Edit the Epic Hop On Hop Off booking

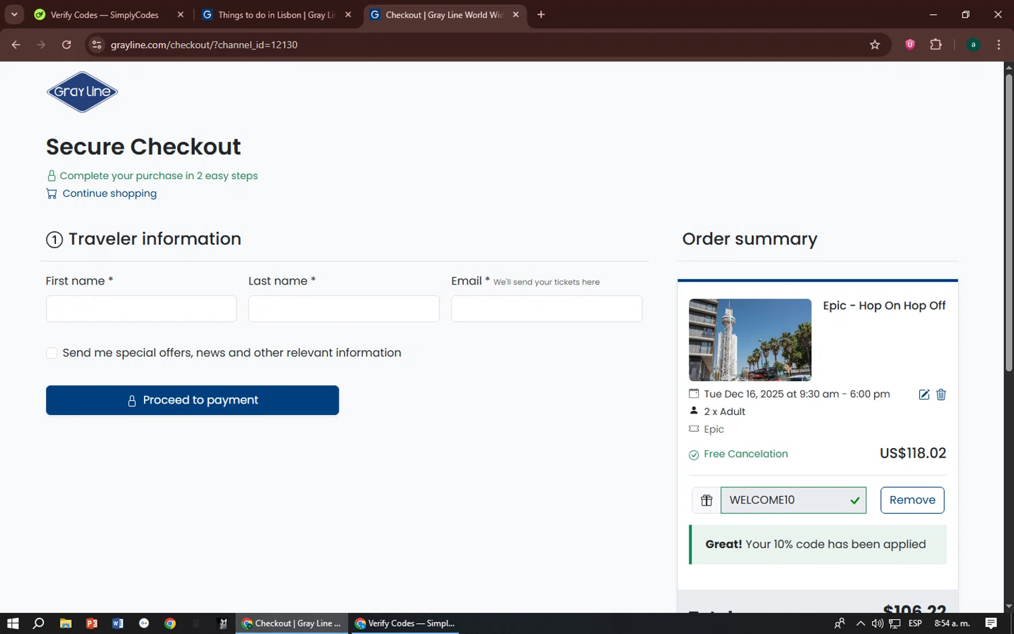924,395
